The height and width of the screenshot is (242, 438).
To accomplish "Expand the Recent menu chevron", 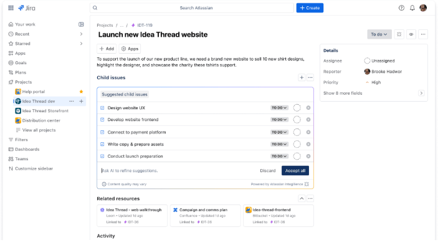I will click(81, 34).
